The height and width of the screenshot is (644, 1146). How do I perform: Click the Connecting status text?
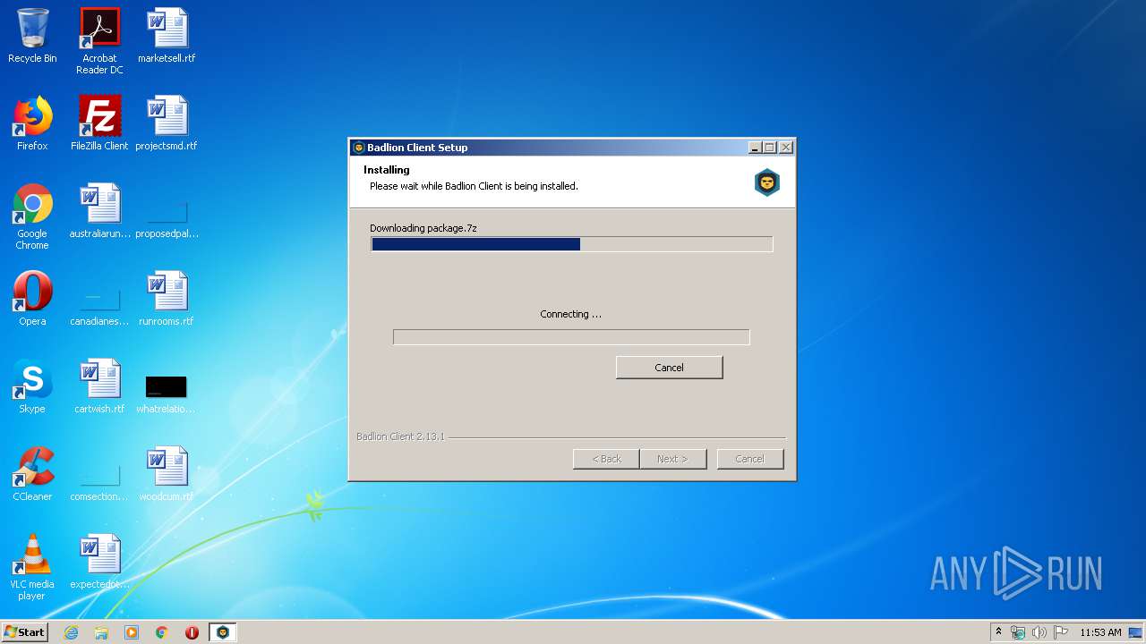[571, 314]
